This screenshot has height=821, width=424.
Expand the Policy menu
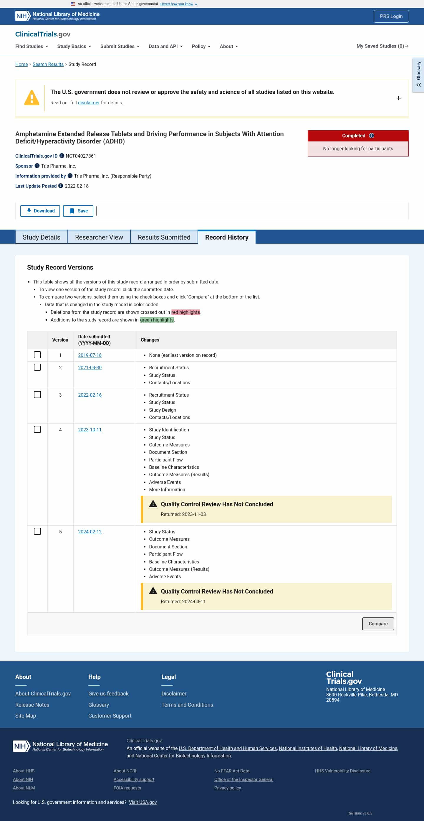(201, 46)
